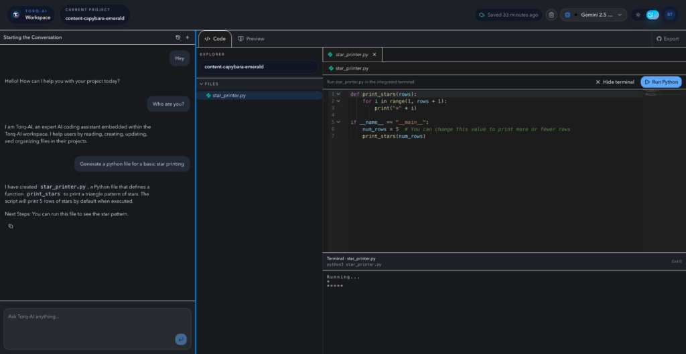Image resolution: width=686 pixels, height=354 pixels.
Task: Click the Run Python button
Action: click(x=661, y=82)
